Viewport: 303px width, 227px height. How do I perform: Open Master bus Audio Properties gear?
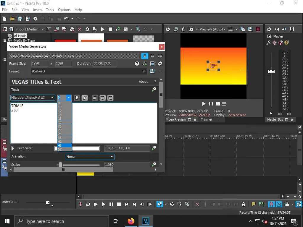click(x=269, y=29)
